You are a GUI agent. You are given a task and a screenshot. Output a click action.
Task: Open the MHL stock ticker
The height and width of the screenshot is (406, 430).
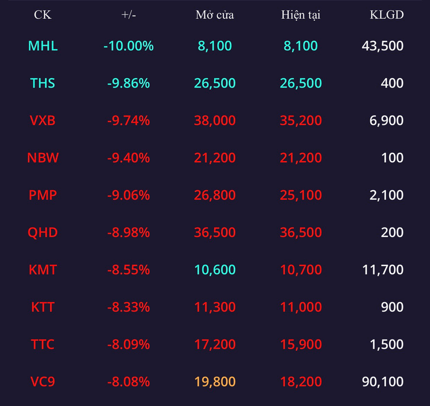coord(43,46)
